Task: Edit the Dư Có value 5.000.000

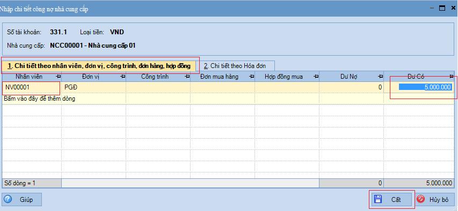Action: pyautogui.click(x=419, y=87)
